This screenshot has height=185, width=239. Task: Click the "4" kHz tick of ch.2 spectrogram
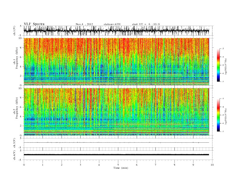(21, 116)
